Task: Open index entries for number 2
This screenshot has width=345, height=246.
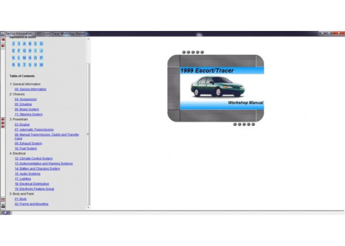Action: pos(14,43)
